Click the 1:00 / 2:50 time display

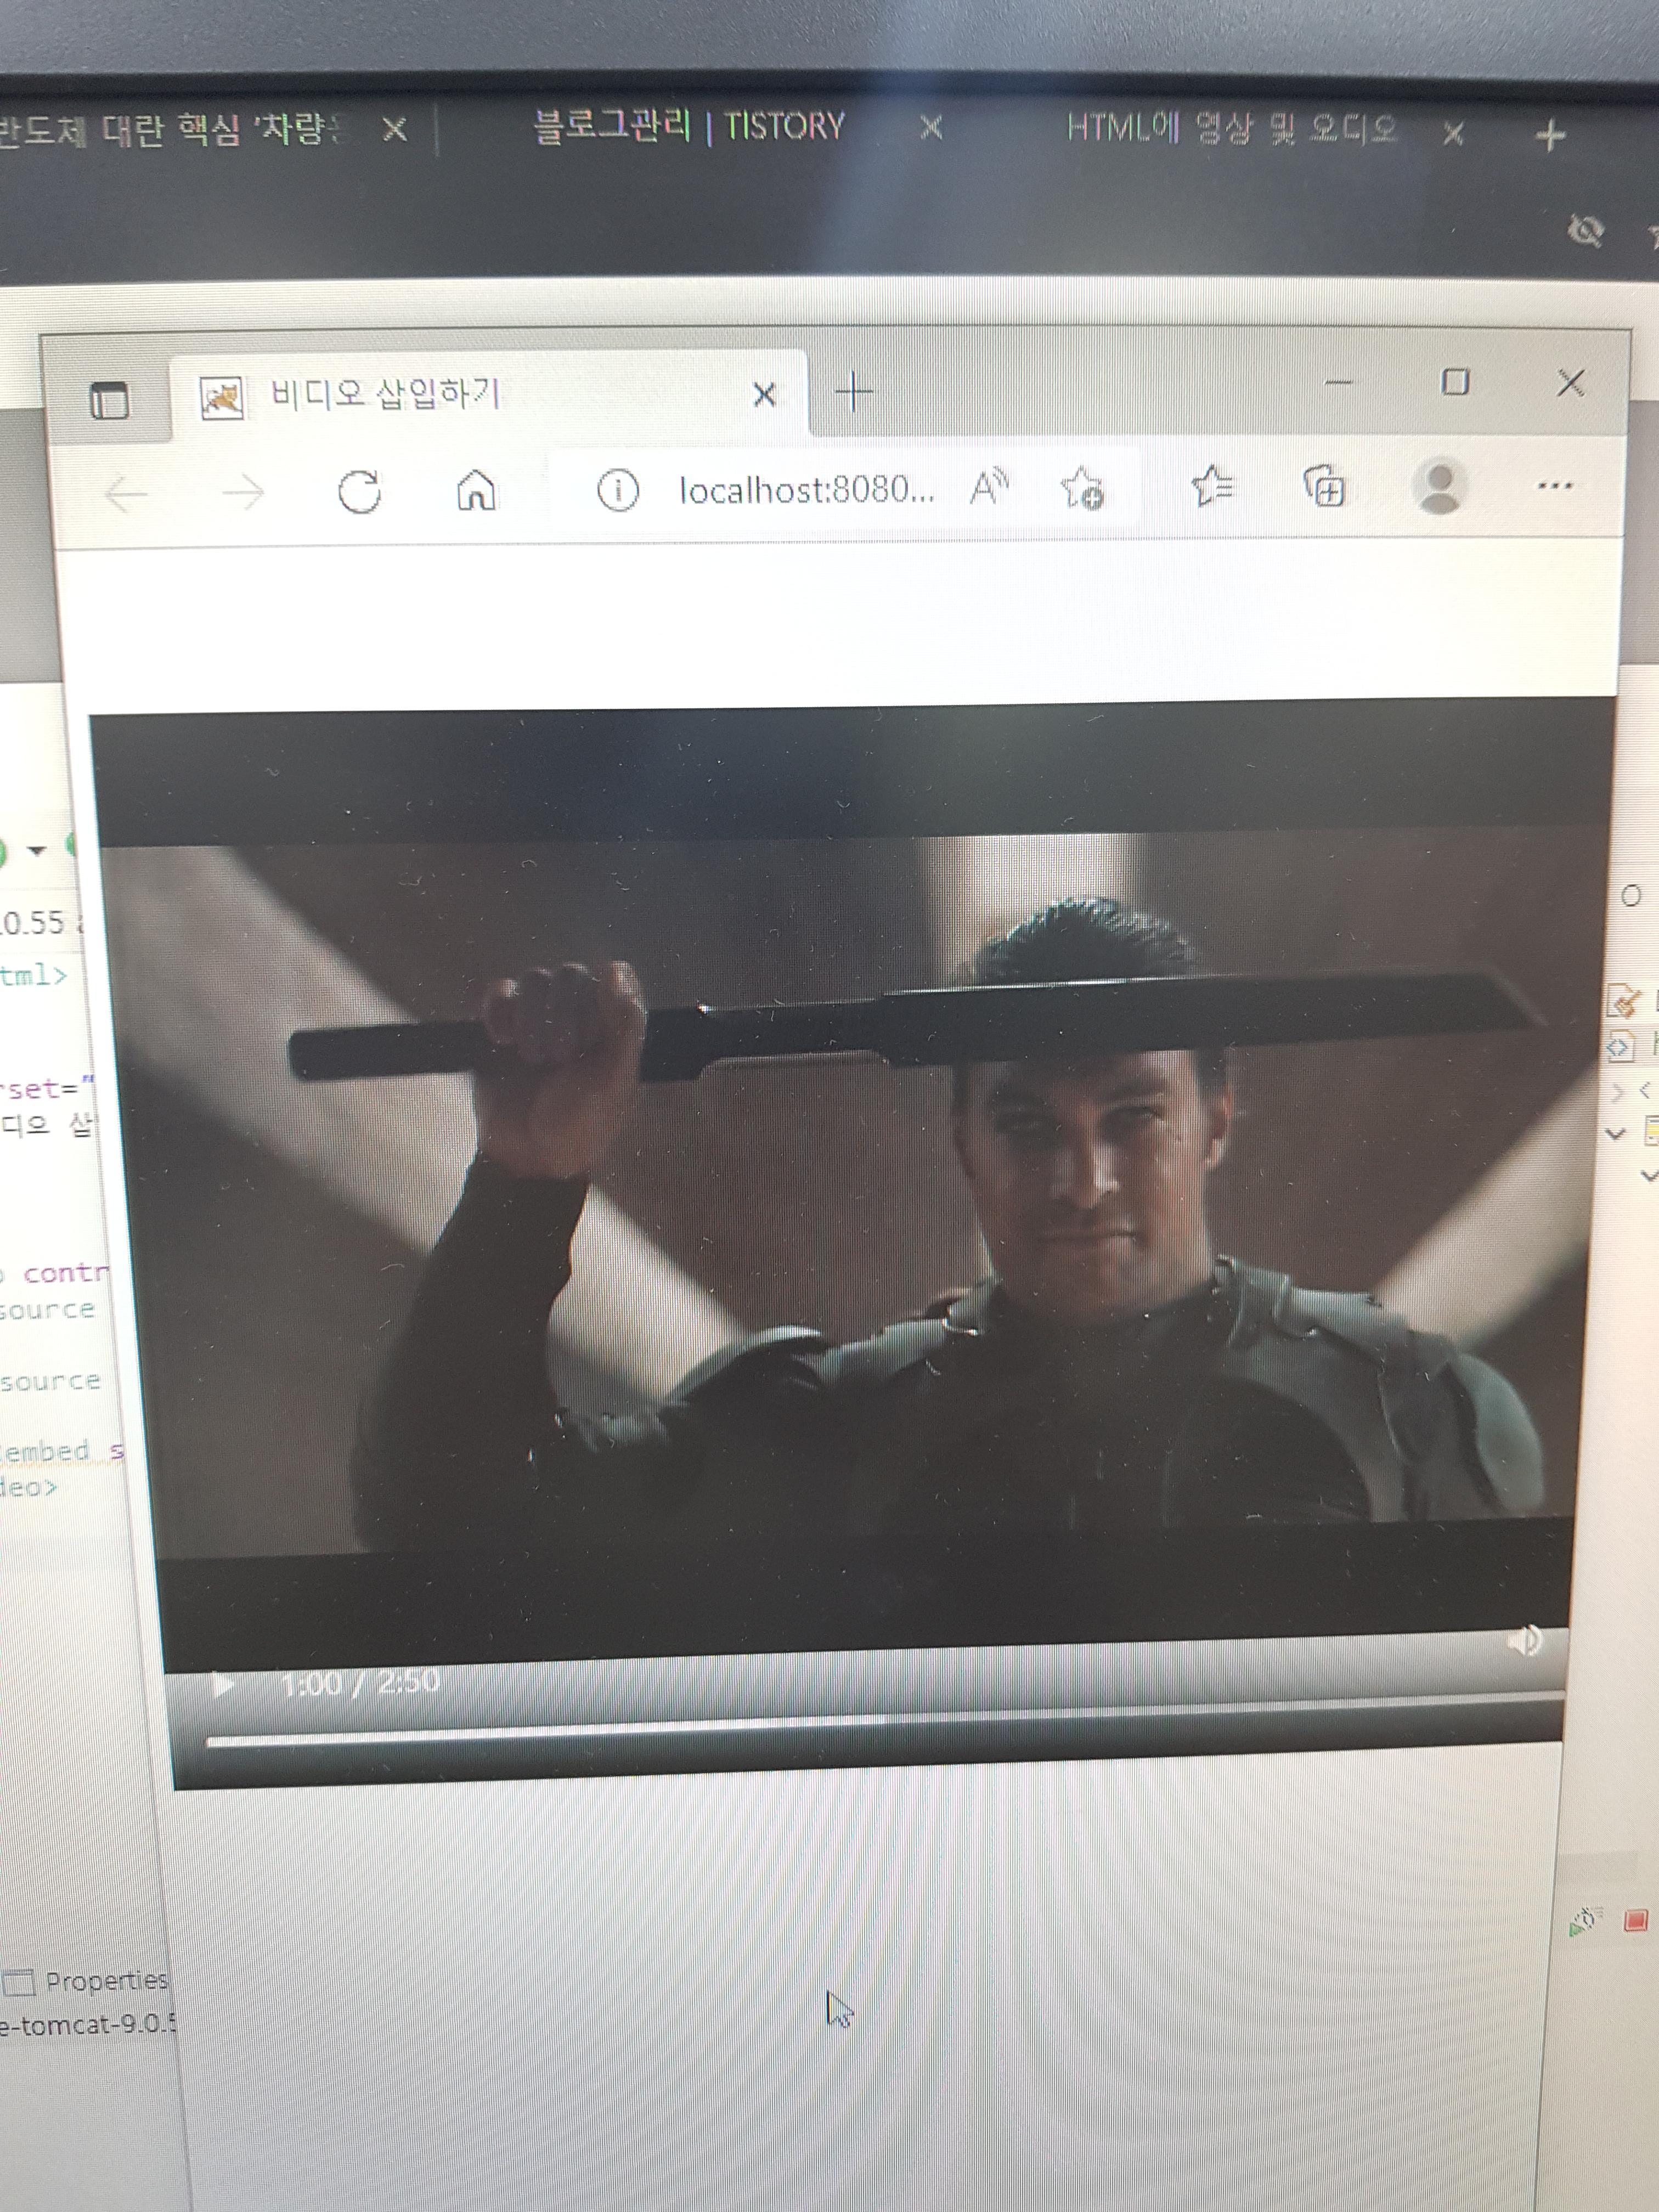pyautogui.click(x=361, y=1683)
